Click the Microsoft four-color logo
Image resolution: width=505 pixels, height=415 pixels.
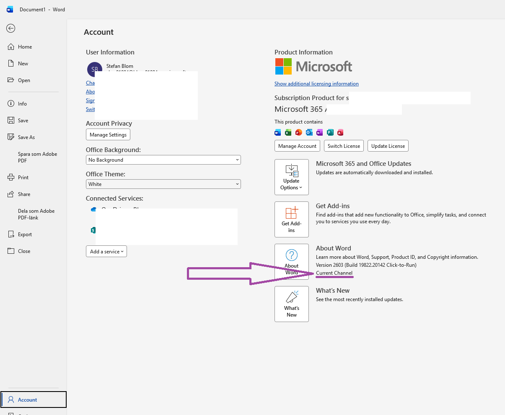(x=283, y=67)
